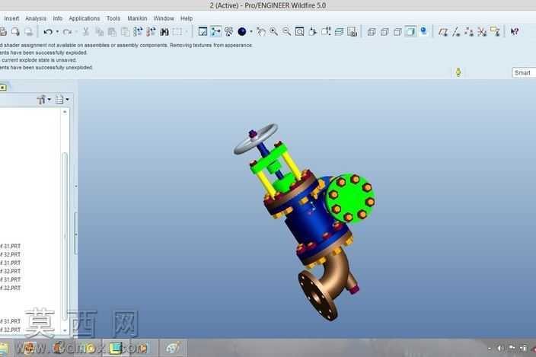Click the yellow status indicator icon

(458, 72)
